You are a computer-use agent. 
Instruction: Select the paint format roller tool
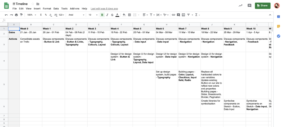tap(21, 15)
